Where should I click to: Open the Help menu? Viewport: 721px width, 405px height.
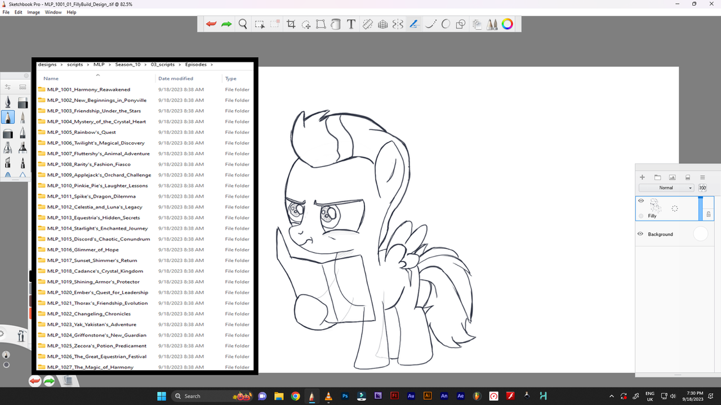tap(72, 12)
